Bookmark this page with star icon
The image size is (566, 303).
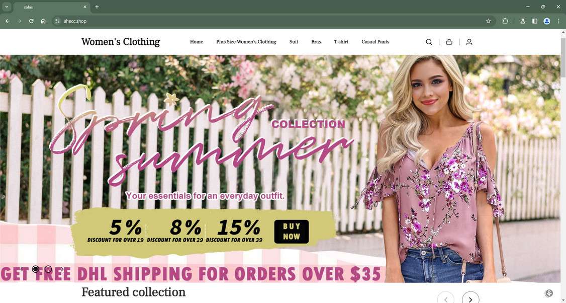489,21
